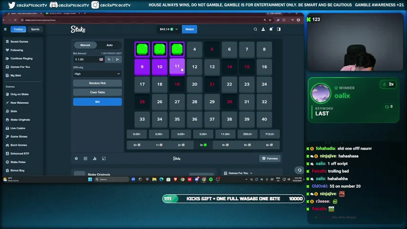This screenshot has height=229, width=407.
Task: Select the Bonus Hunt Google Sheets tab
Action: [x=63, y=13]
